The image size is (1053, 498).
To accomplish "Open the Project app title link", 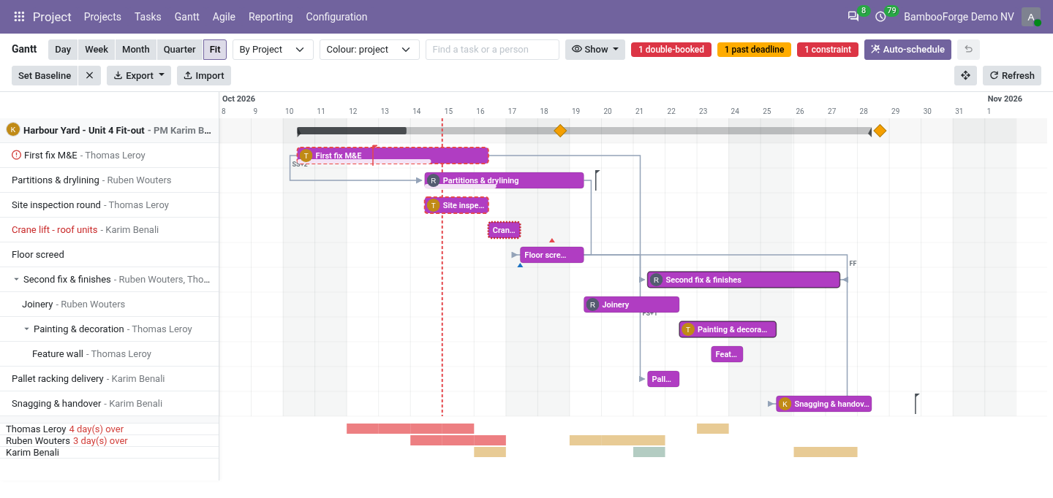I will 52,17.
